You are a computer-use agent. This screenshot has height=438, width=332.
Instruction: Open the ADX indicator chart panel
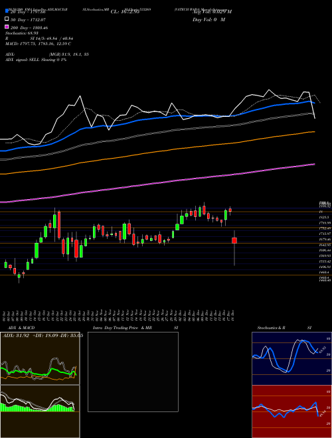click(x=40, y=358)
